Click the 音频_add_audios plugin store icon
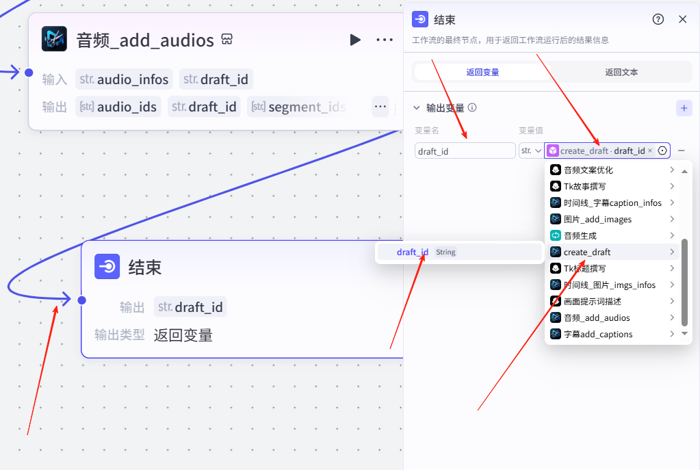Screen dimensions: 700x470 point(227,40)
